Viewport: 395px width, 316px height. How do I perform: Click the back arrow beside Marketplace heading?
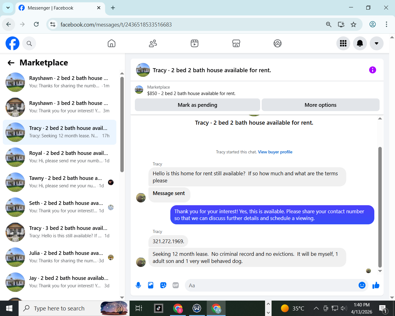pos(11,63)
